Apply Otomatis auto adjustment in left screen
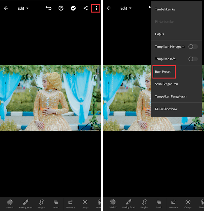 [x=70, y=204]
